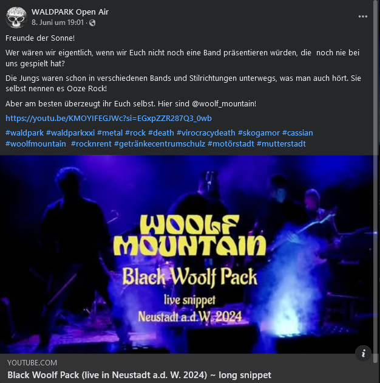The image size is (380, 383).
Task: Click the #metal hashtag
Action: tap(110, 133)
